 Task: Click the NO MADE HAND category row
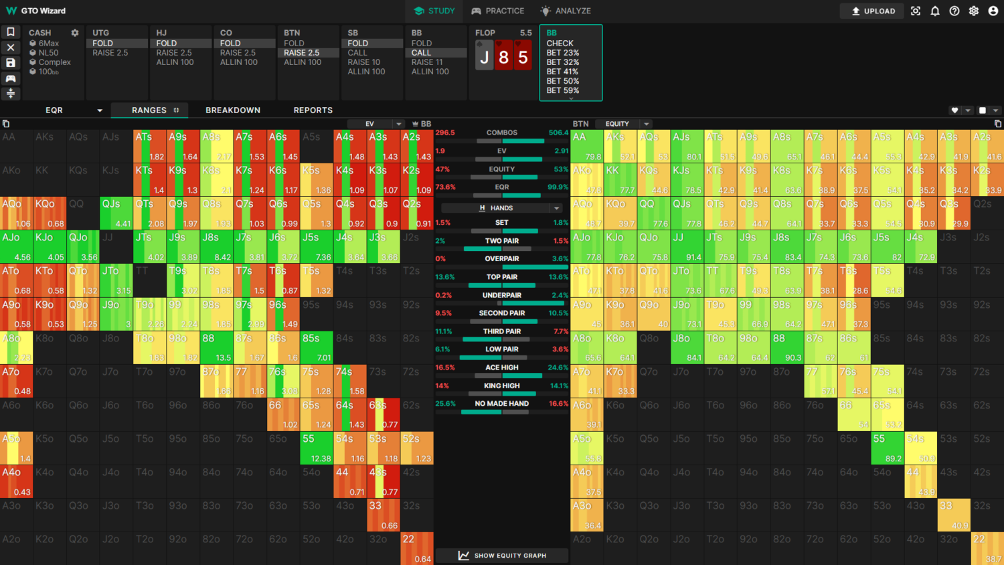pyautogui.click(x=502, y=407)
